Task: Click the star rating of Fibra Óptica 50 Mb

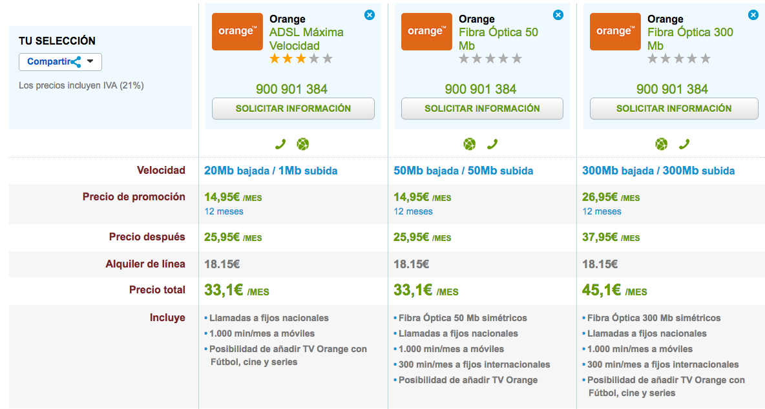Action: point(490,59)
